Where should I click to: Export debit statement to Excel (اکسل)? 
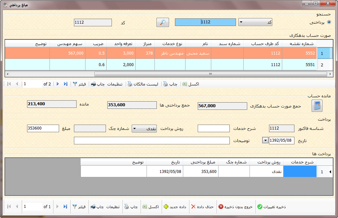click(191, 84)
